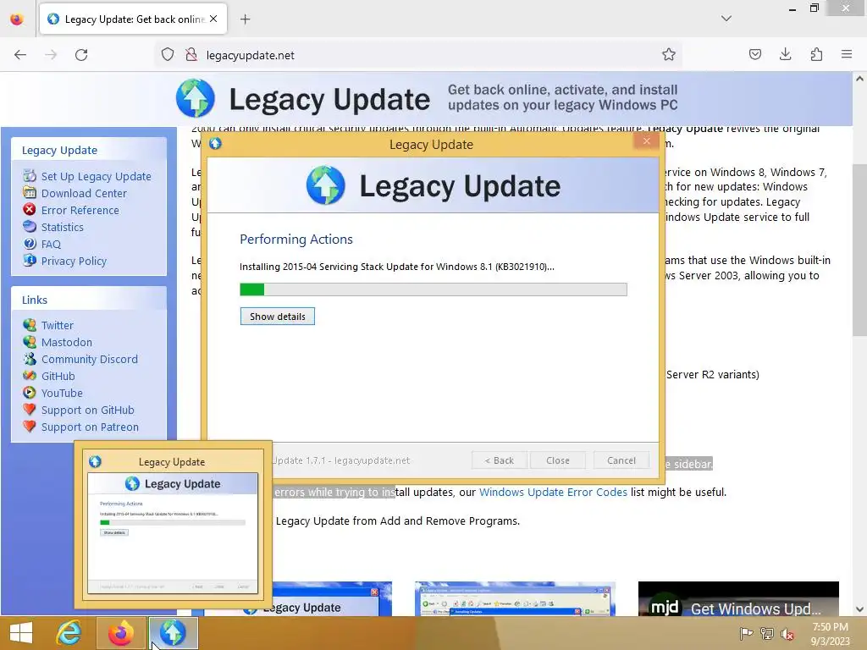Close the Legacy Update browser tab

coord(213,19)
